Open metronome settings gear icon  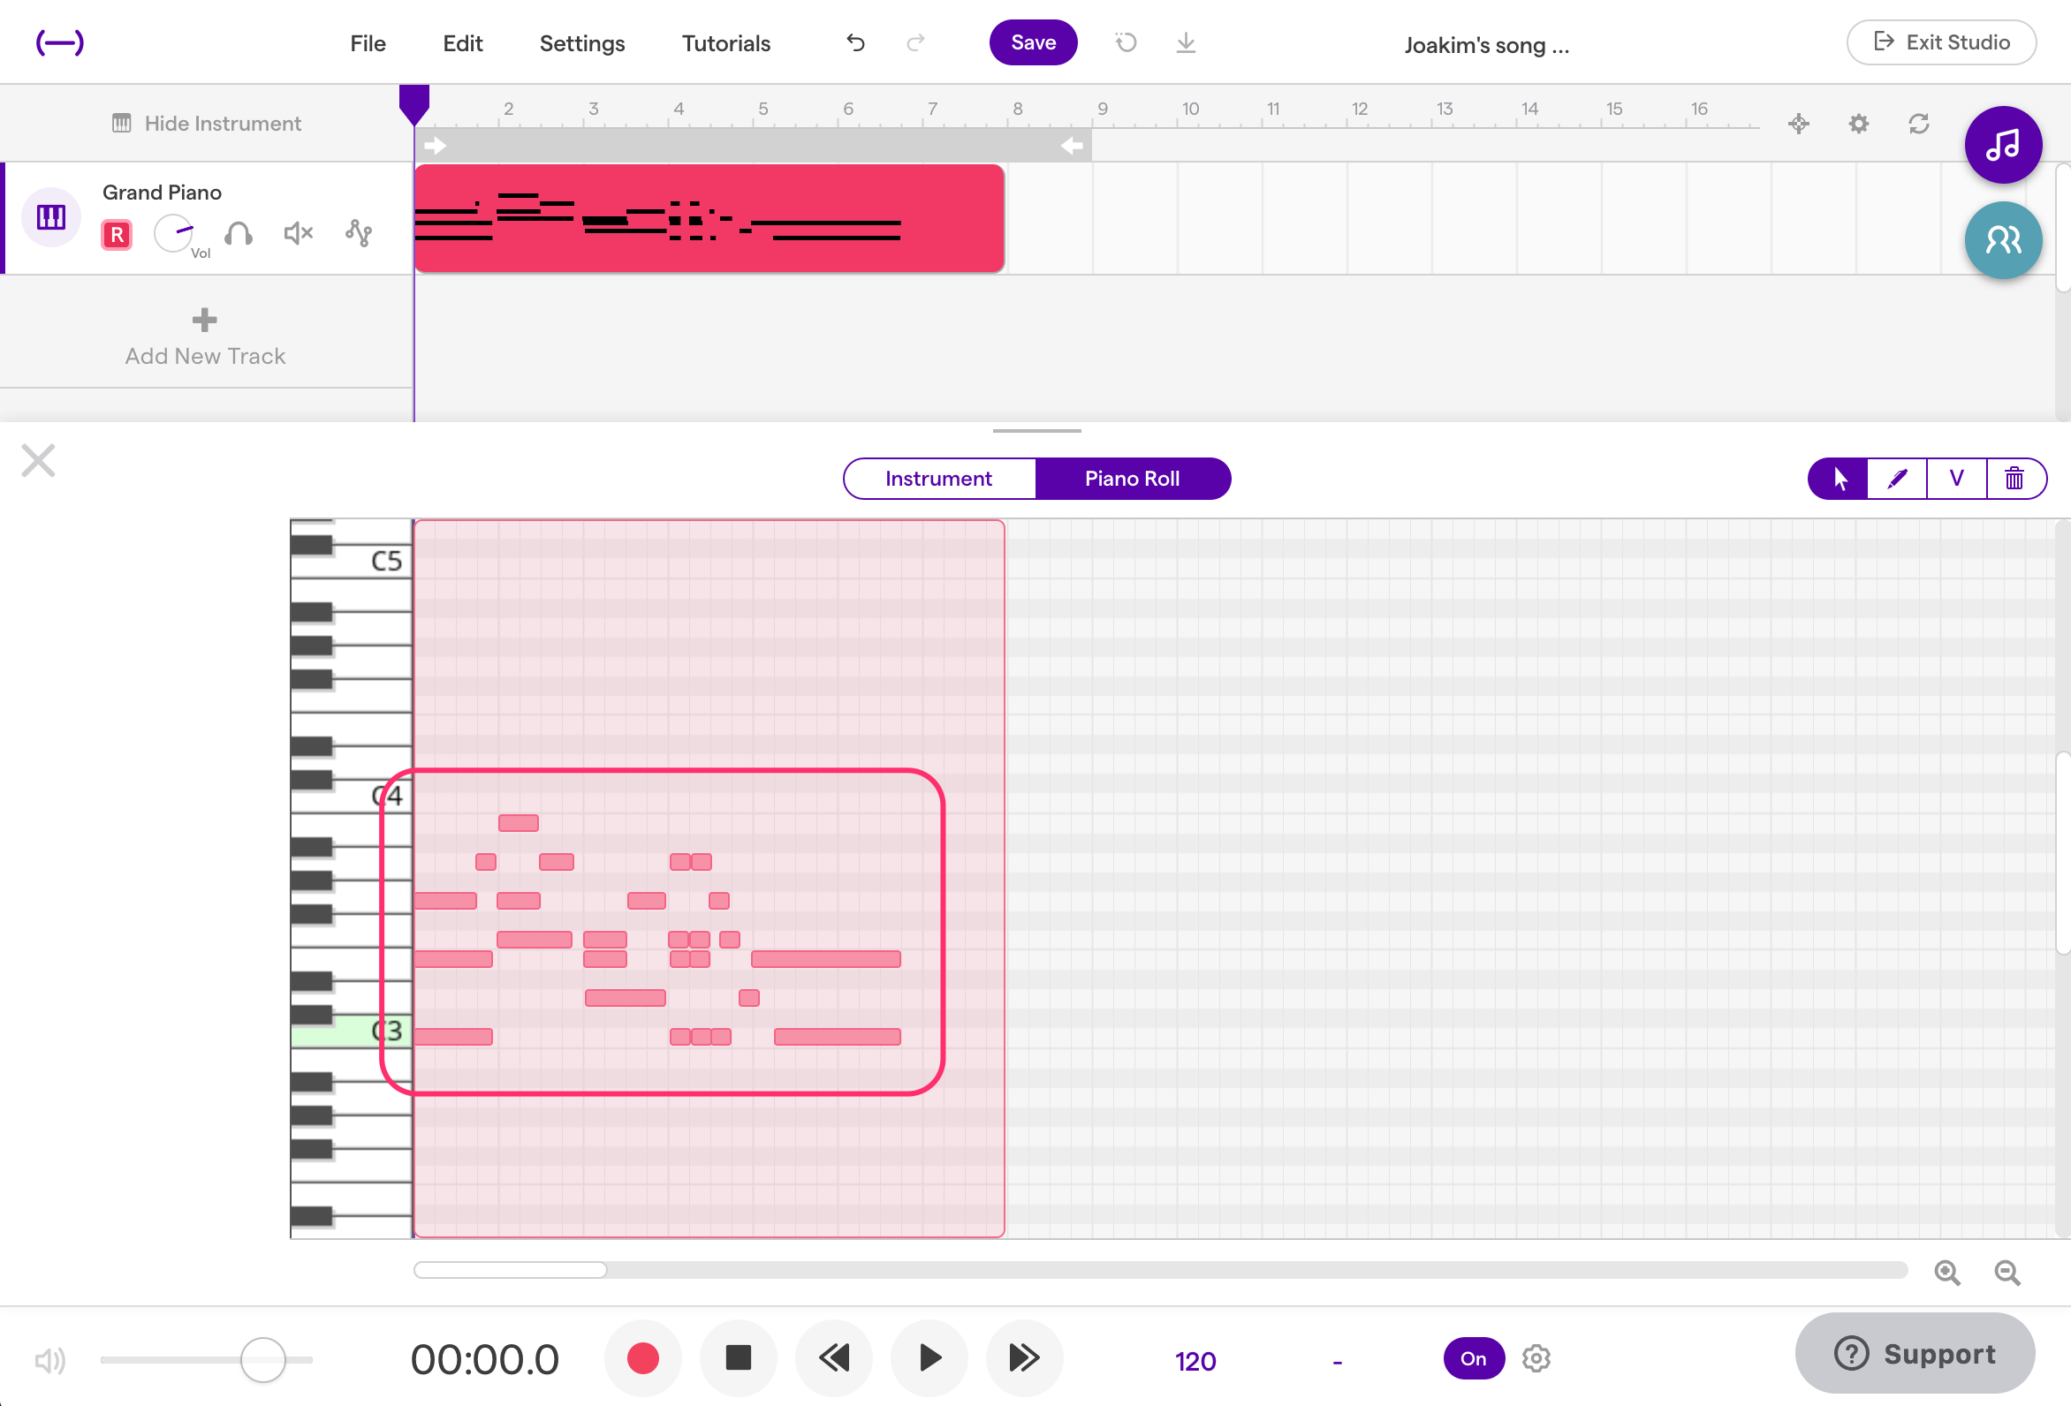[x=1536, y=1359]
